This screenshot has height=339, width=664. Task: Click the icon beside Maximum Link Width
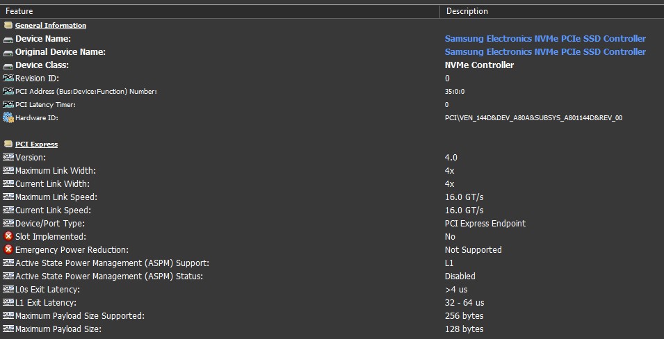[8, 171]
